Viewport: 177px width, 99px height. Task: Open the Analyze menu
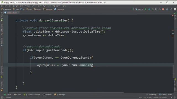27,6
